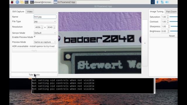Open the Bluetooth tray menu
Viewport: 187px width, 105px height.
tap(157, 2)
